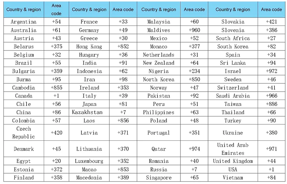
Task: Click the last Area code header
Action: (x=272, y=10)
